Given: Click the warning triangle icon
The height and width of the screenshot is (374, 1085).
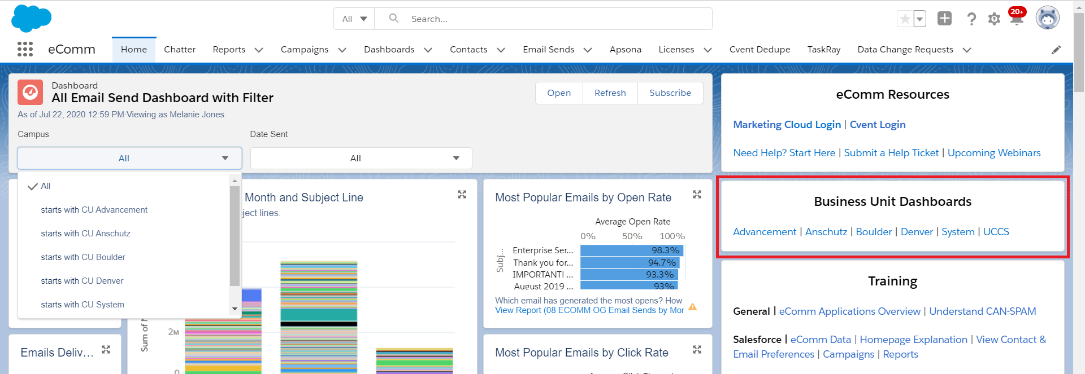Looking at the screenshot, I should (692, 307).
